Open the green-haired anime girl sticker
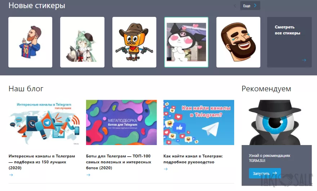The height and width of the screenshot is (191, 317). pyautogui.click(x=82, y=42)
